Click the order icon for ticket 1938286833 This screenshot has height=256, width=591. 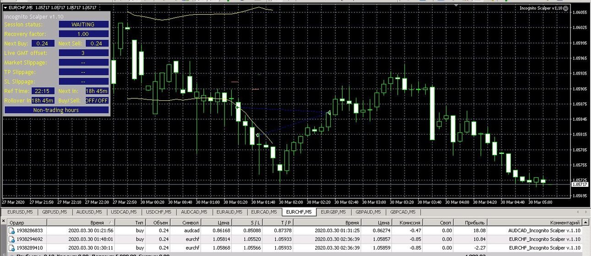(12, 230)
